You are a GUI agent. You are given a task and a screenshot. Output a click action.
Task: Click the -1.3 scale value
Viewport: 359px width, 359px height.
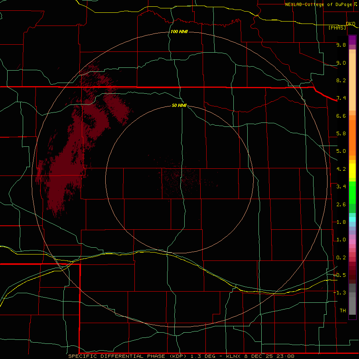[x=340, y=293]
